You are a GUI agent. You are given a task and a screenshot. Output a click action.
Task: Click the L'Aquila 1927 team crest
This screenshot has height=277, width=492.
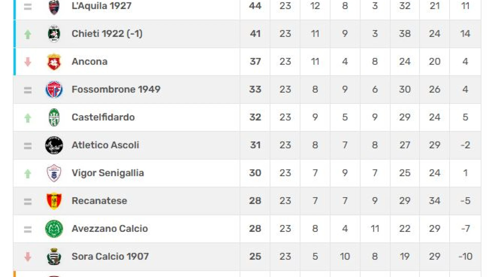click(x=54, y=7)
